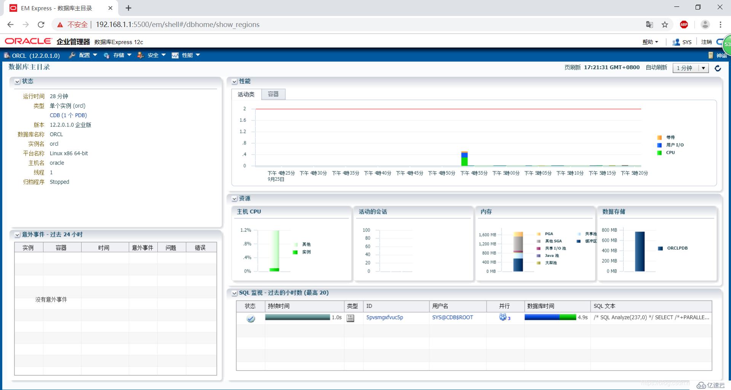Sort incidents by 容器 column

tap(62, 248)
